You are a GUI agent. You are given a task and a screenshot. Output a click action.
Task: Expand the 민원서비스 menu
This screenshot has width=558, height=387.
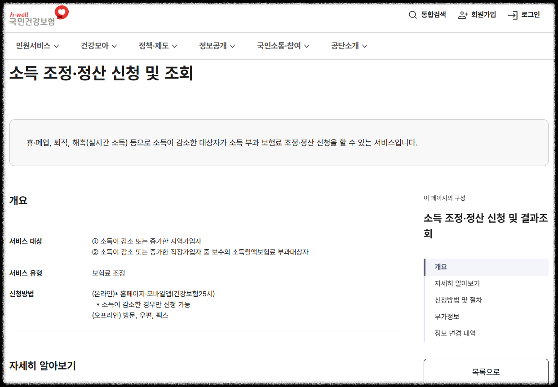pyautogui.click(x=37, y=46)
